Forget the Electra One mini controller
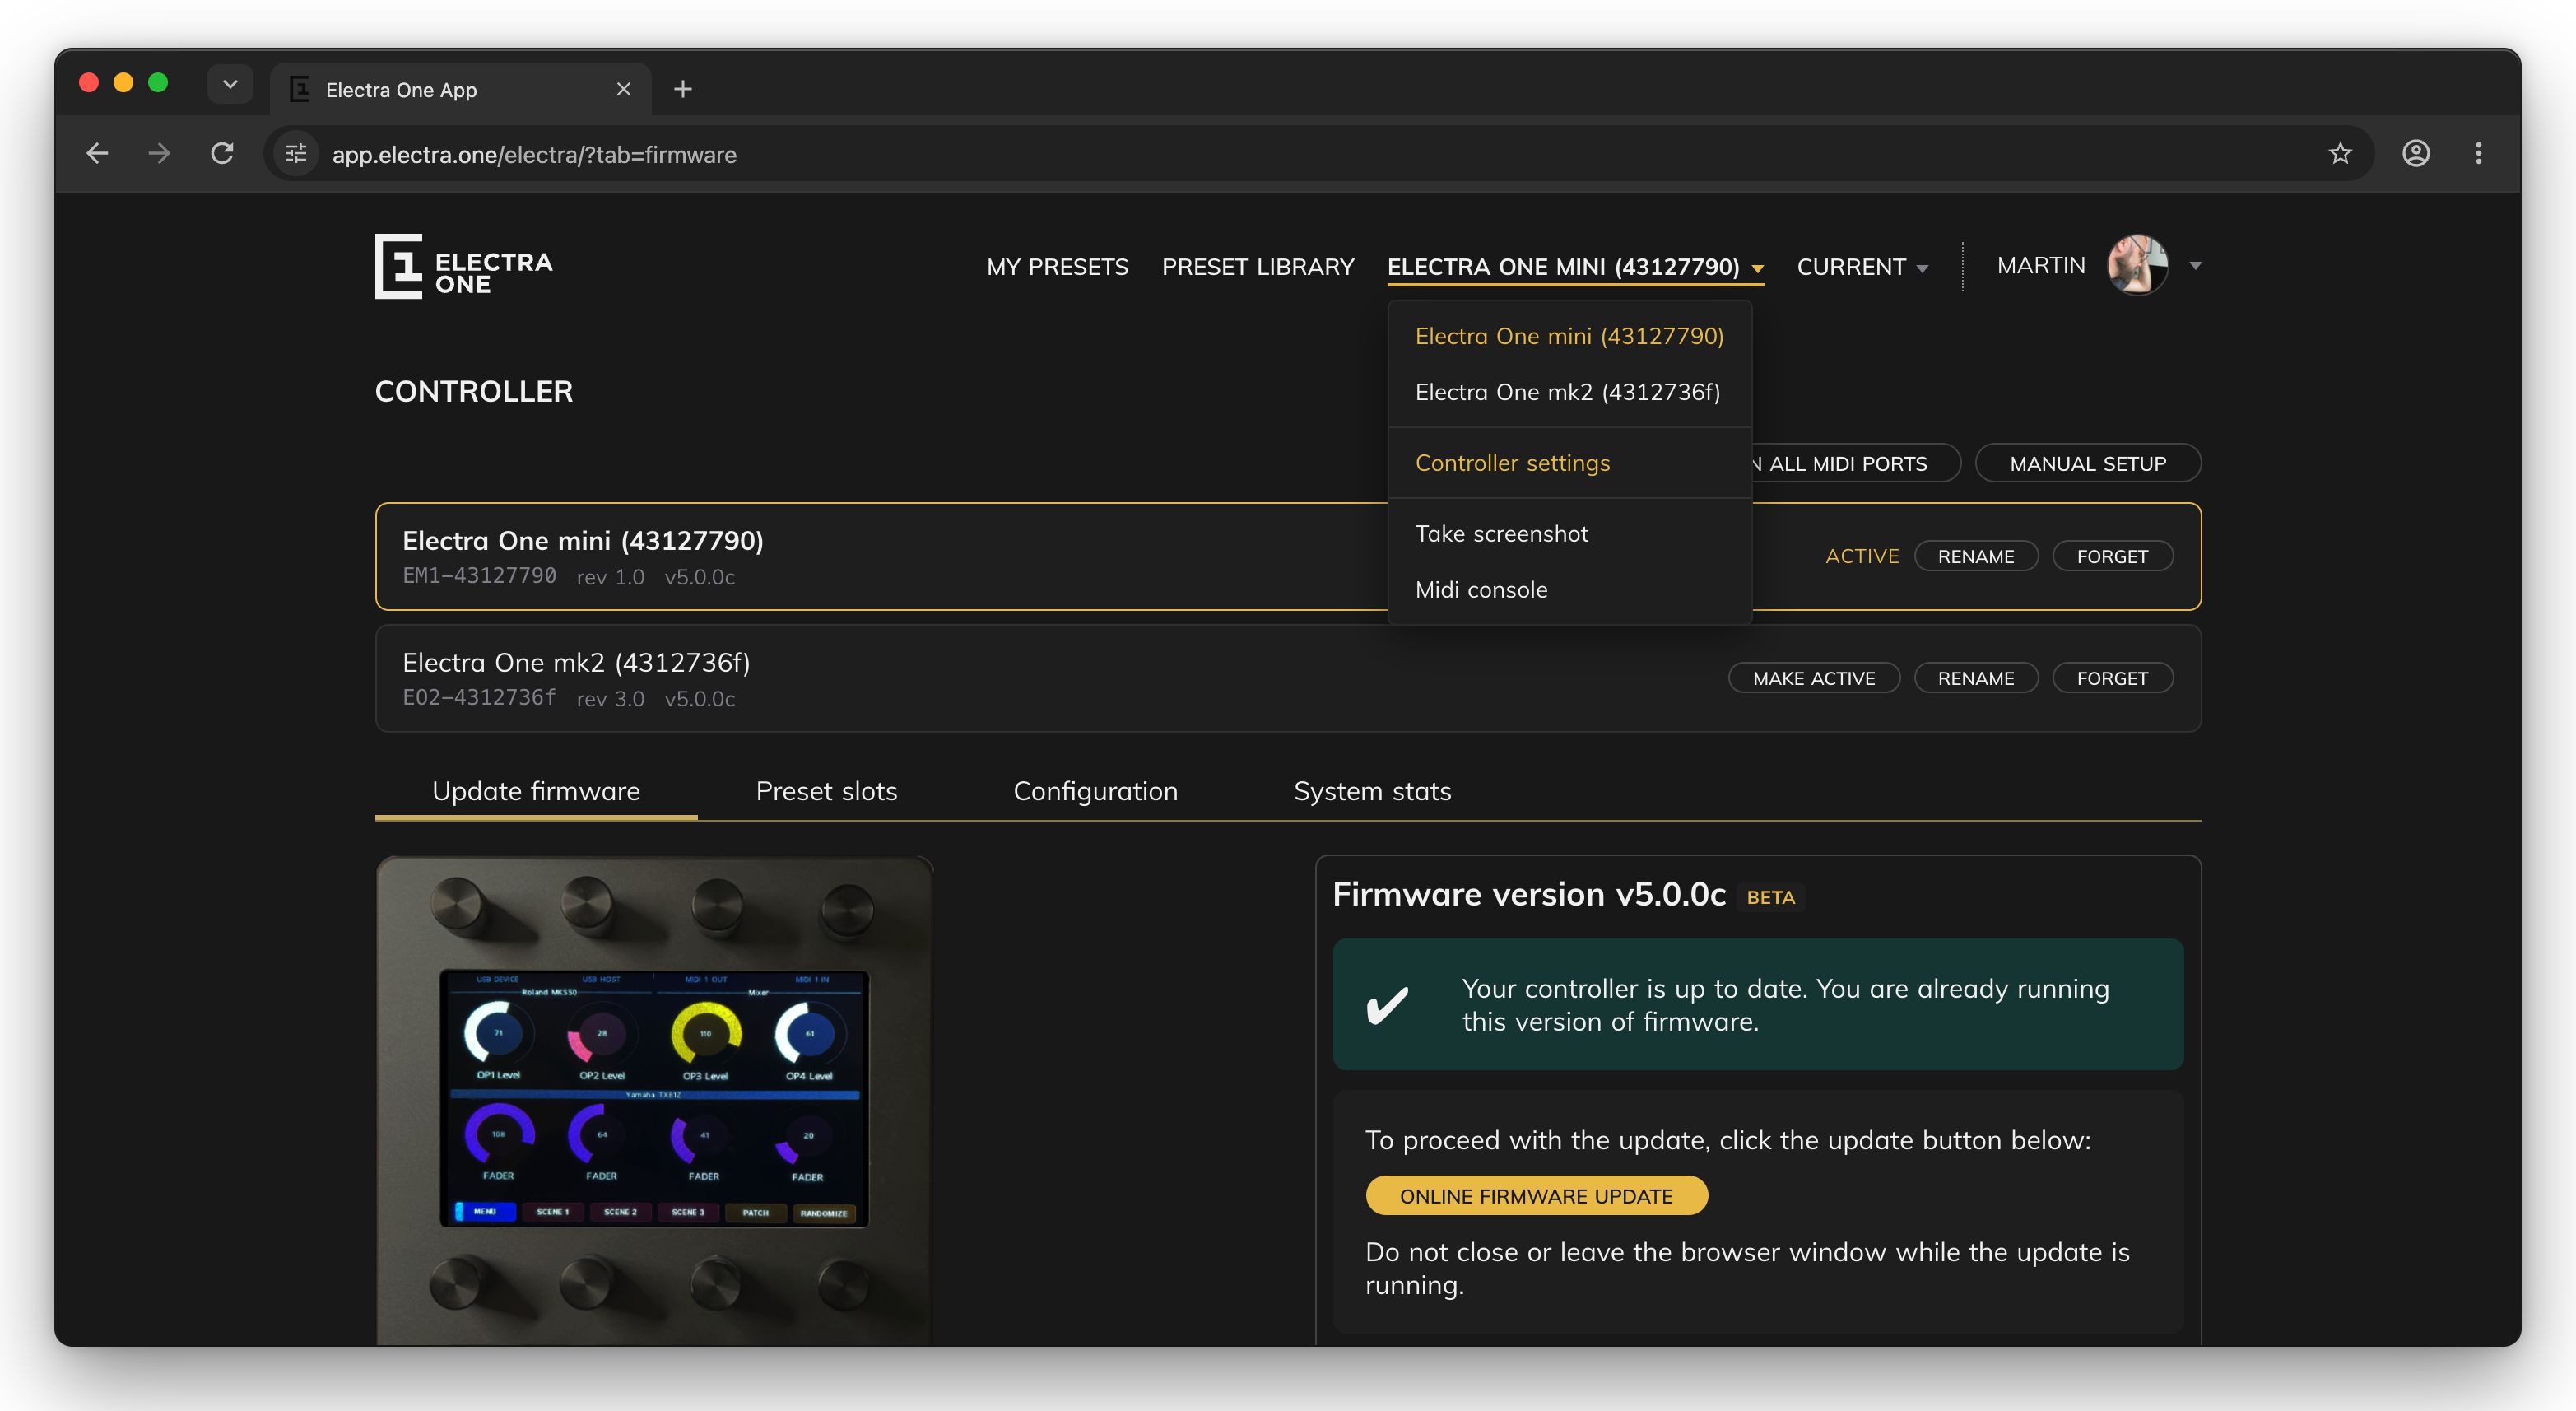Viewport: 2576px width, 1411px height. (x=2112, y=556)
